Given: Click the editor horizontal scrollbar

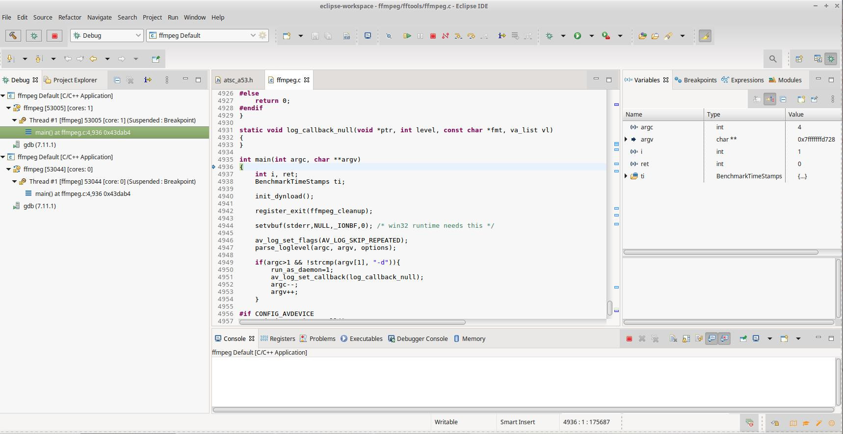Looking at the screenshot, I should pyautogui.click(x=352, y=322).
